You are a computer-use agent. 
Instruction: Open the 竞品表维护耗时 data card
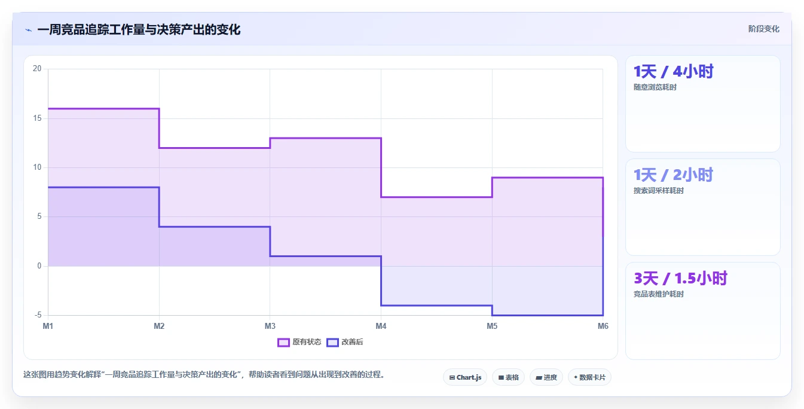point(703,311)
